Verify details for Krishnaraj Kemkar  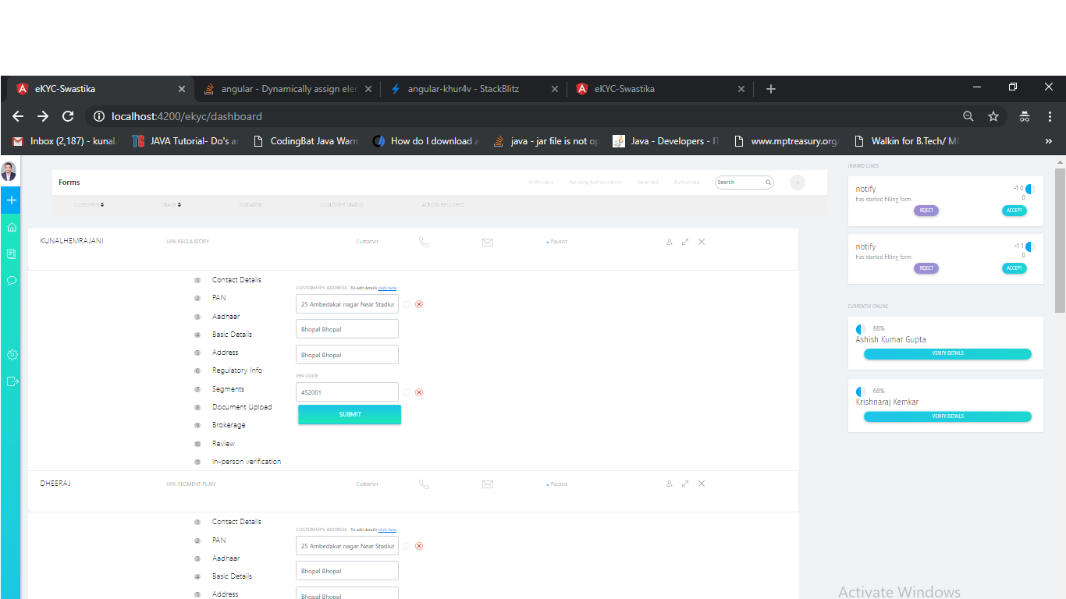pyautogui.click(x=947, y=416)
